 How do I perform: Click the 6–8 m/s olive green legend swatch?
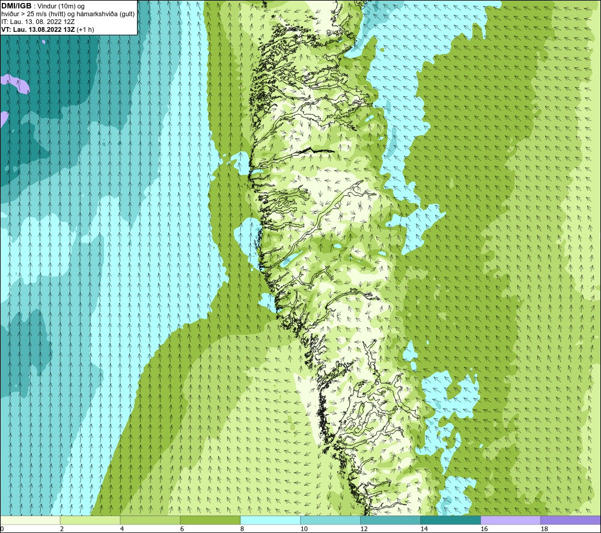(x=210, y=520)
